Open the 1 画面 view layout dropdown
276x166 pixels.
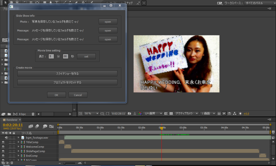tap(208, 113)
